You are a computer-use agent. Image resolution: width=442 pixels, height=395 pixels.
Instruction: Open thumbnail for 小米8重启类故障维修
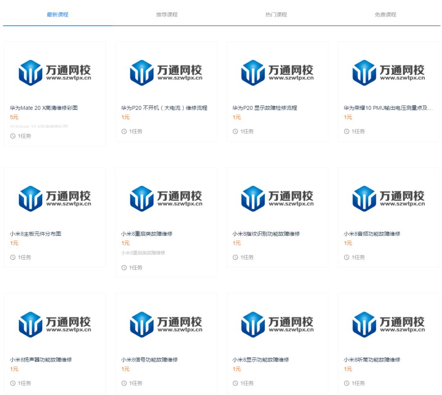(x=166, y=199)
